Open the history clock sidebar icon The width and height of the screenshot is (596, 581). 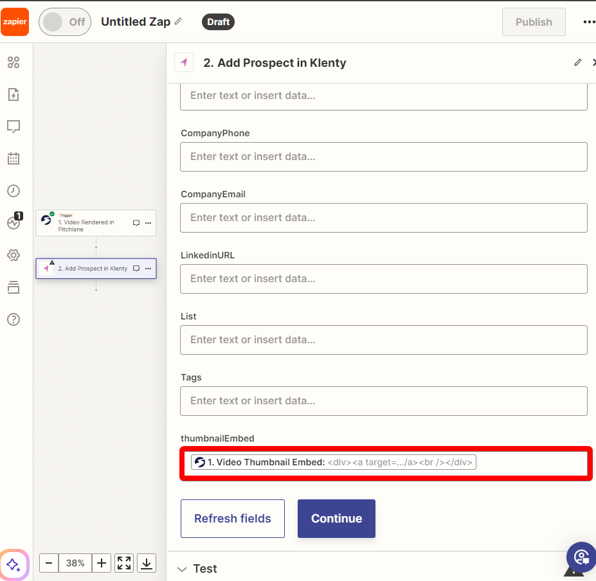click(x=14, y=191)
